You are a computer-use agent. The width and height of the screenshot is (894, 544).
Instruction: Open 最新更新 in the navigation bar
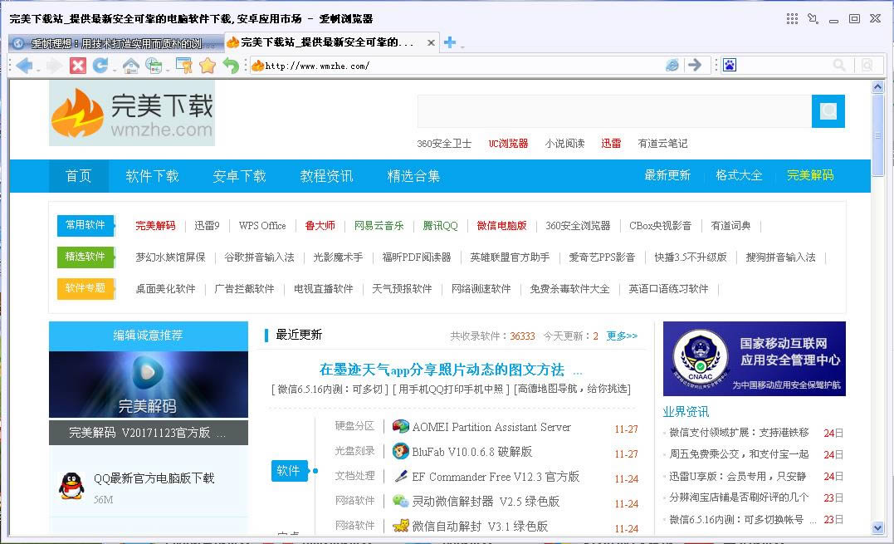pyautogui.click(x=667, y=175)
